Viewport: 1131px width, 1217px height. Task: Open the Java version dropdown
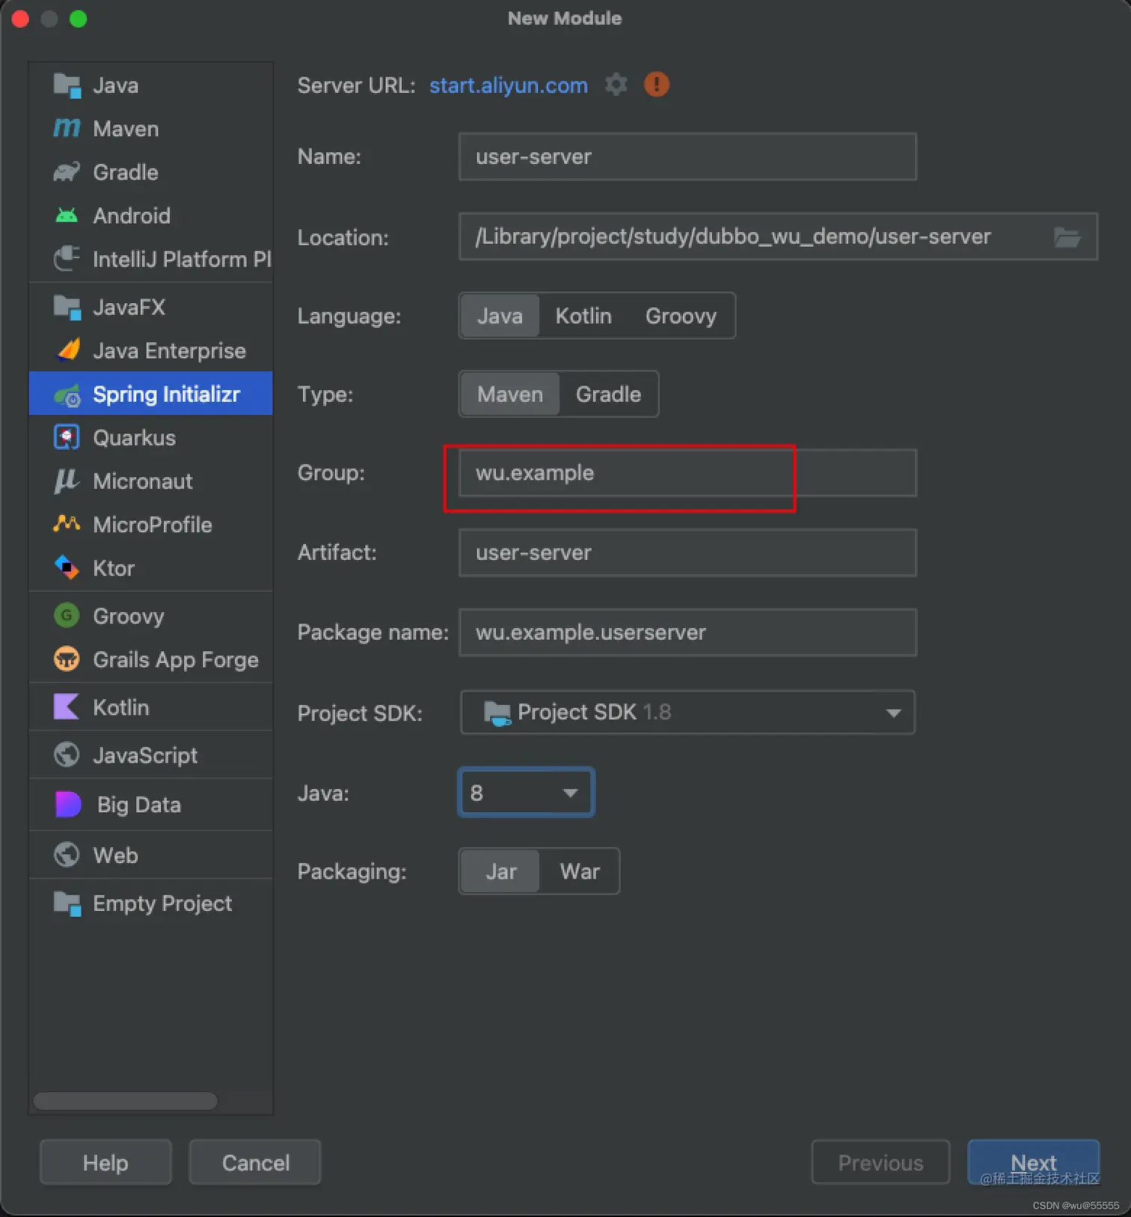coord(526,792)
